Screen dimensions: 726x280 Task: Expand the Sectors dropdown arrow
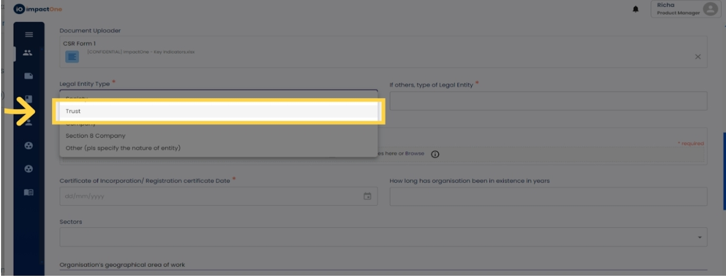pos(700,237)
